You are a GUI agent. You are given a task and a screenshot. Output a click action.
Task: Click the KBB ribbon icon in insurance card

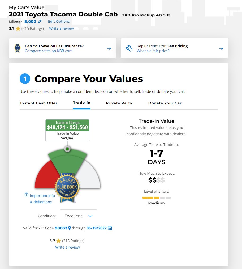click(18, 48)
